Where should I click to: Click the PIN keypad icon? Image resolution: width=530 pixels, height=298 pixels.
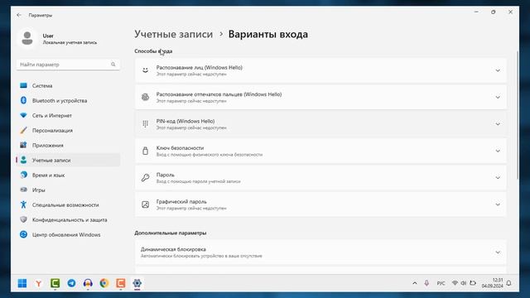pyautogui.click(x=146, y=124)
